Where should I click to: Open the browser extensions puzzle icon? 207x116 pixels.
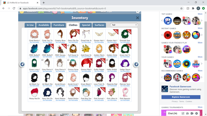point(193,8)
